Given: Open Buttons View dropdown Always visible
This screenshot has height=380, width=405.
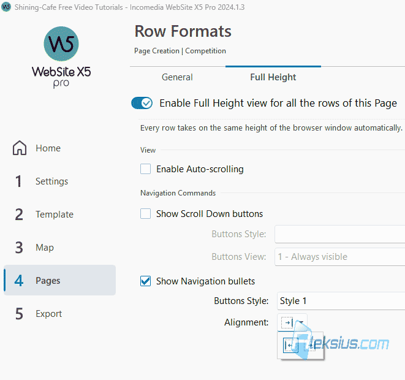Looking at the screenshot, I should [339, 257].
